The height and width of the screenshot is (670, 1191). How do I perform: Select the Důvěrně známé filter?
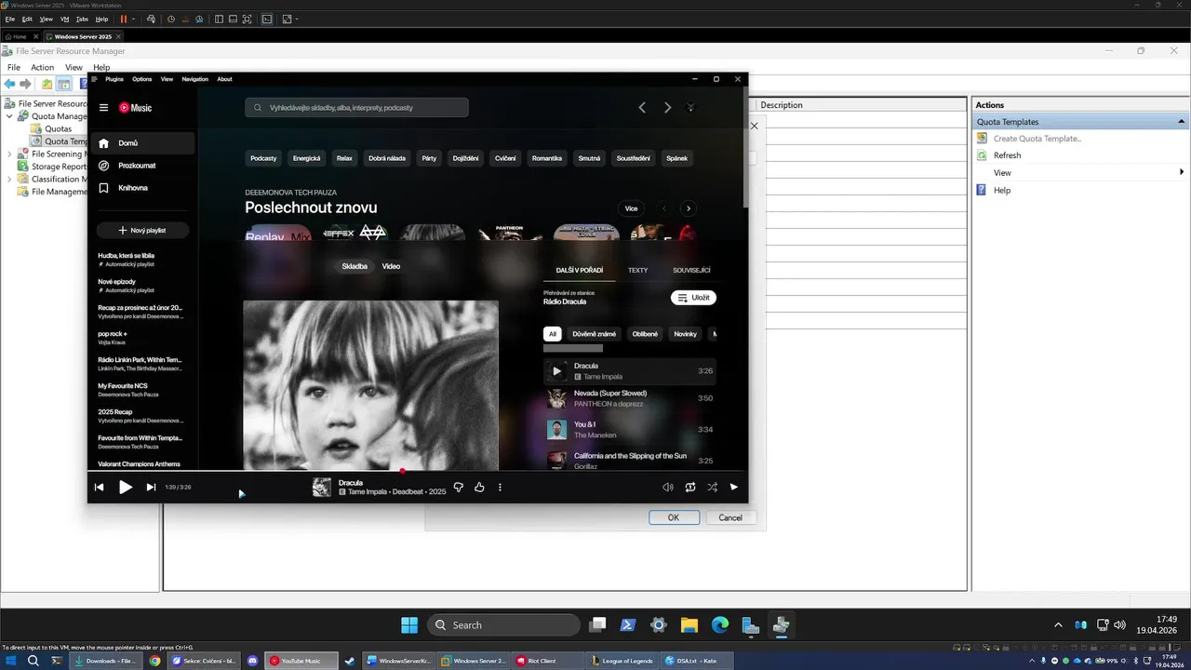point(595,334)
